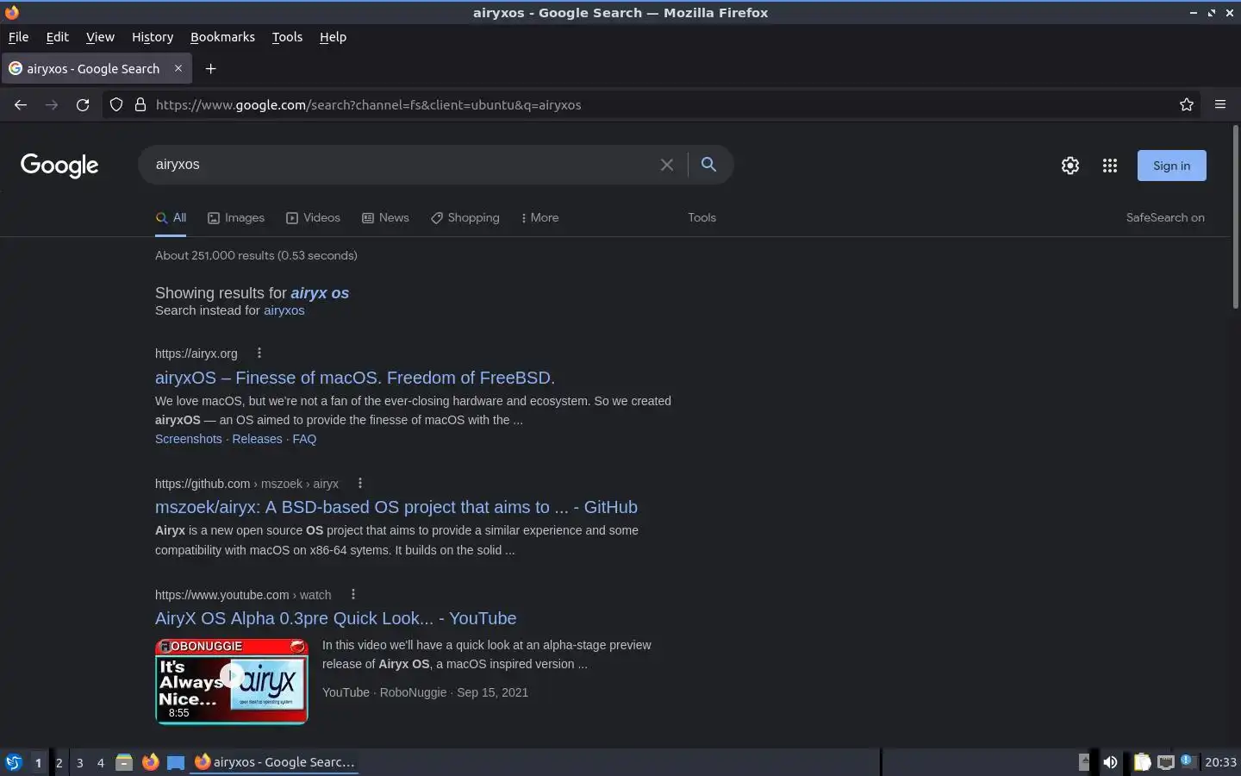The image size is (1241, 776).
Task: Switch to virtual desktop 2
Action: click(59, 762)
